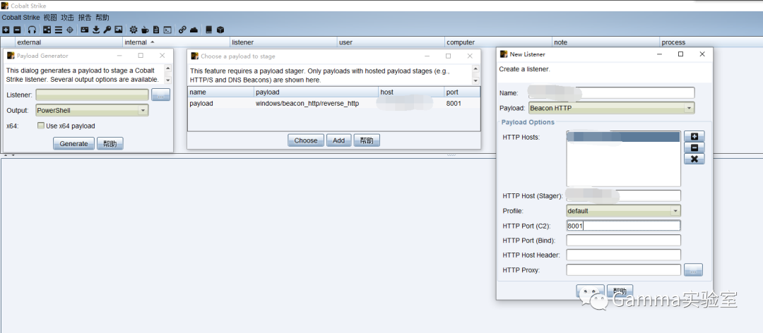Viewport: 763px width, 333px height.
Task: Click Generate in Payload Generator
Action: 73,143
